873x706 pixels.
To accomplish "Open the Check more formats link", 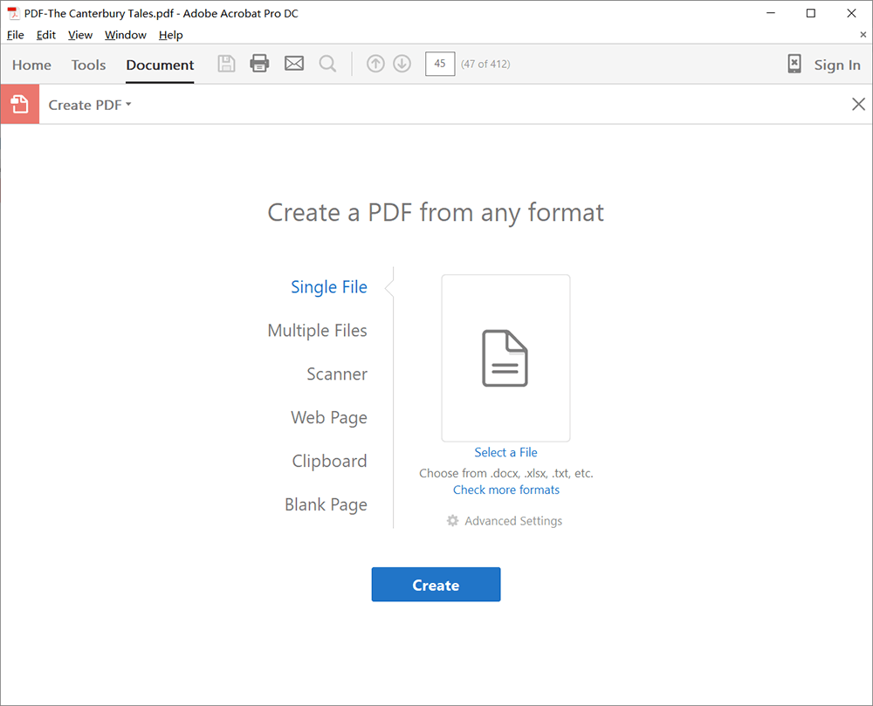I will [506, 490].
